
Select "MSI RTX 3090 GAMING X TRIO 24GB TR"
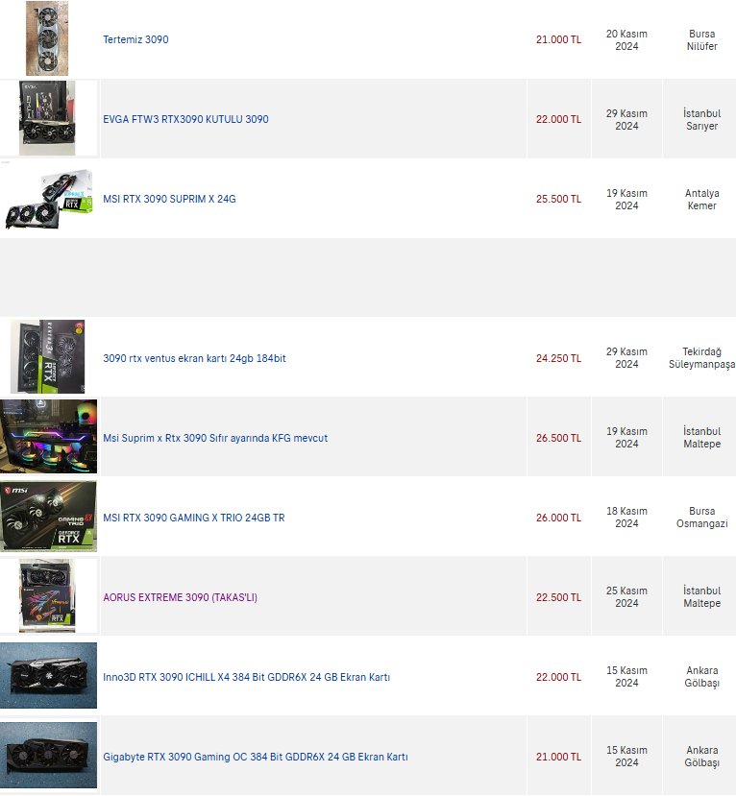(x=194, y=518)
